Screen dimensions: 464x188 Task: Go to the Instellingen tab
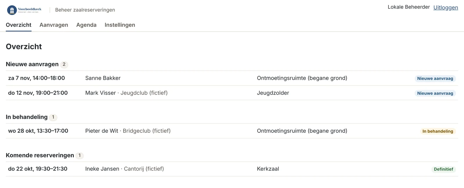(120, 25)
